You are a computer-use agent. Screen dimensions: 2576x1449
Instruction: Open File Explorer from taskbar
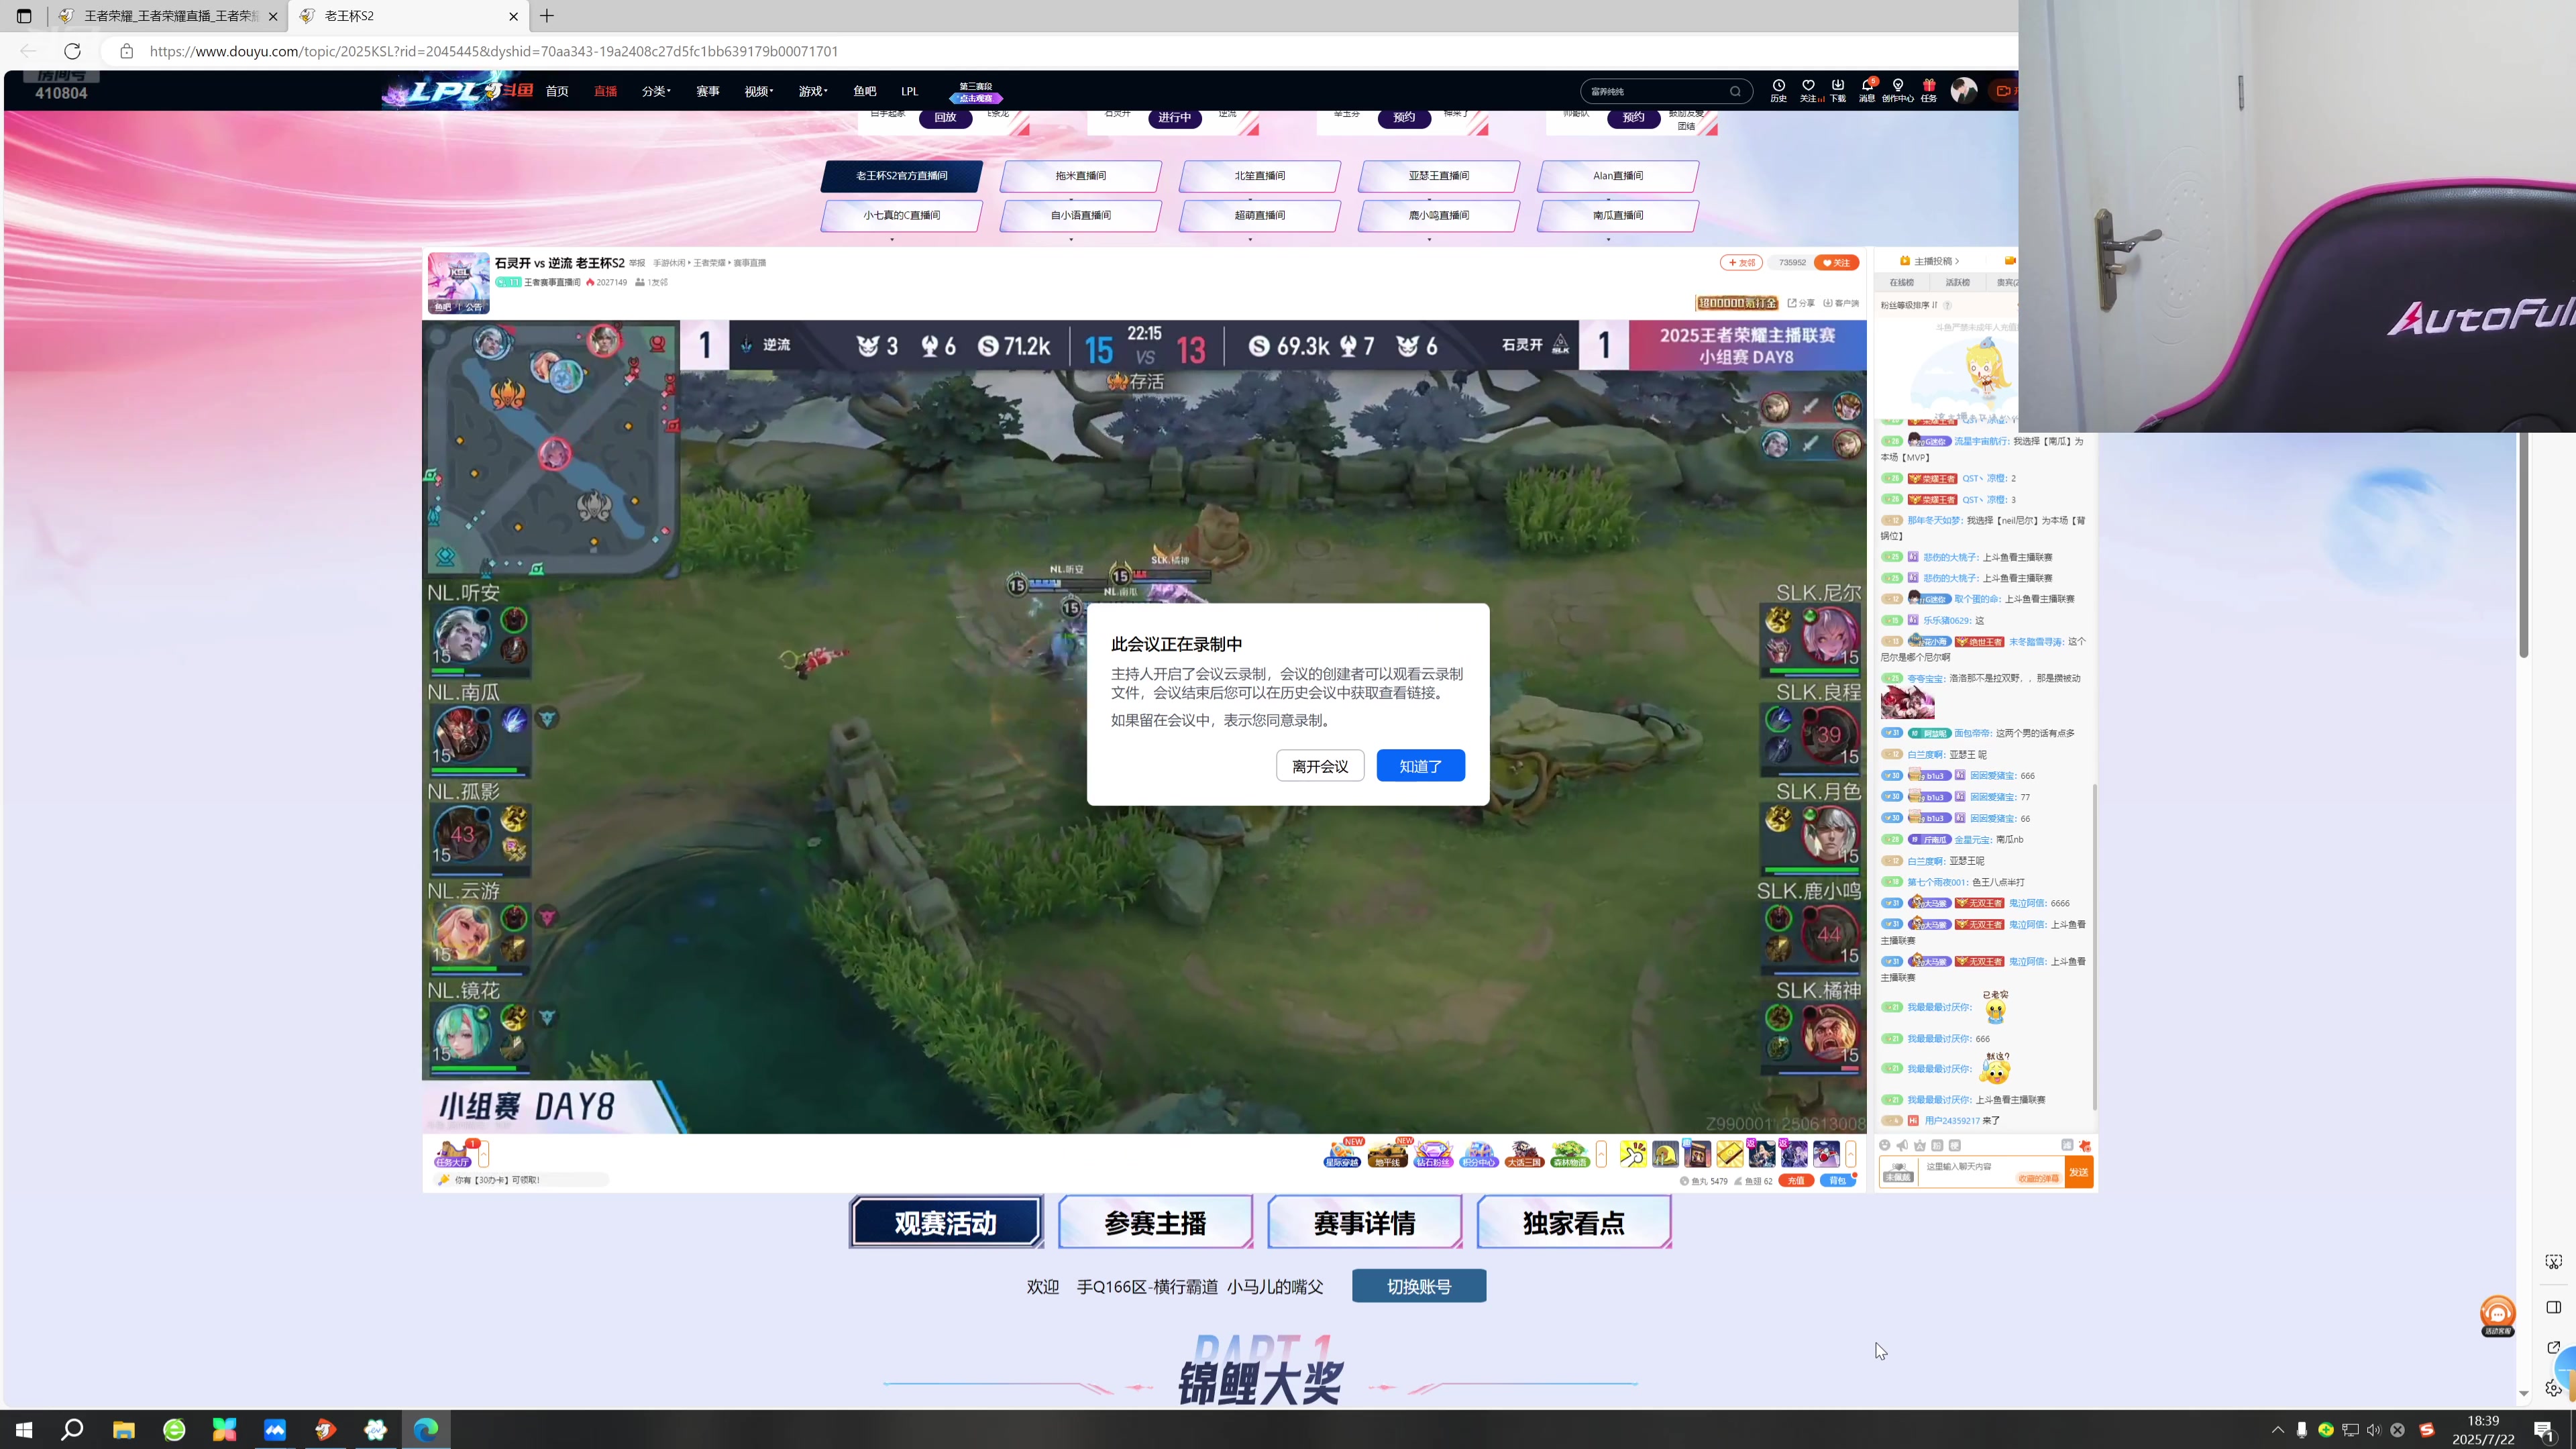(x=123, y=1430)
